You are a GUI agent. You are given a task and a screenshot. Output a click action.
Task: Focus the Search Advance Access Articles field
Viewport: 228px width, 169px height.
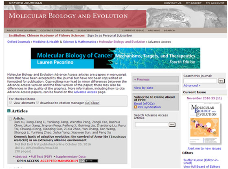click(x=151, y=125)
